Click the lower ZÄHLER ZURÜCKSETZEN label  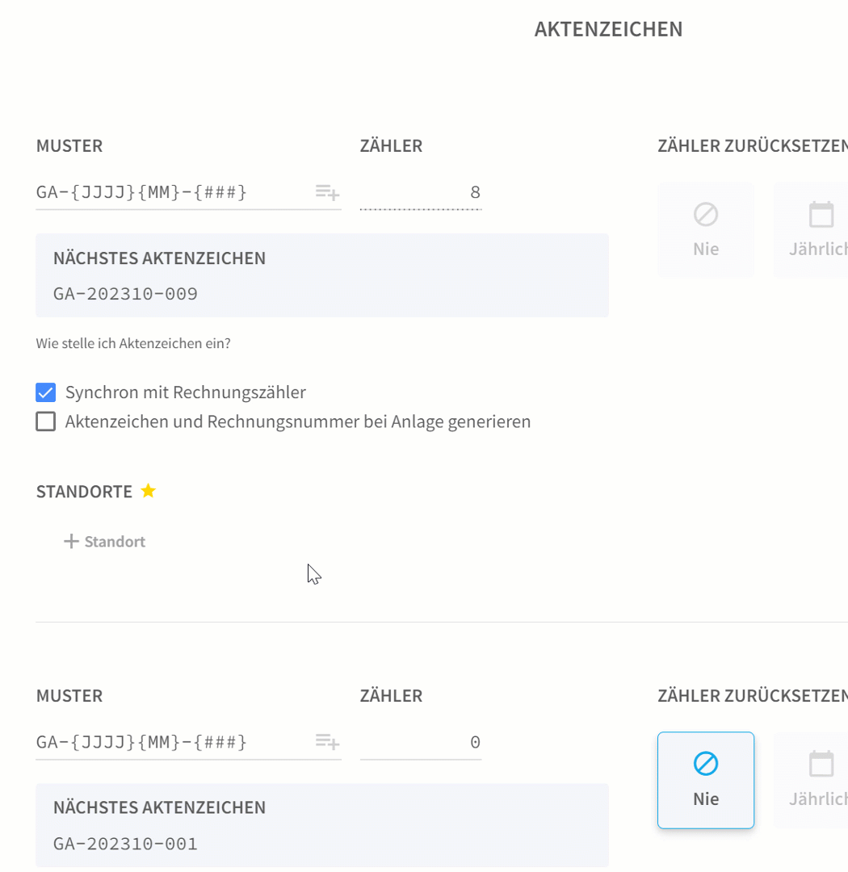pyautogui.click(x=752, y=696)
